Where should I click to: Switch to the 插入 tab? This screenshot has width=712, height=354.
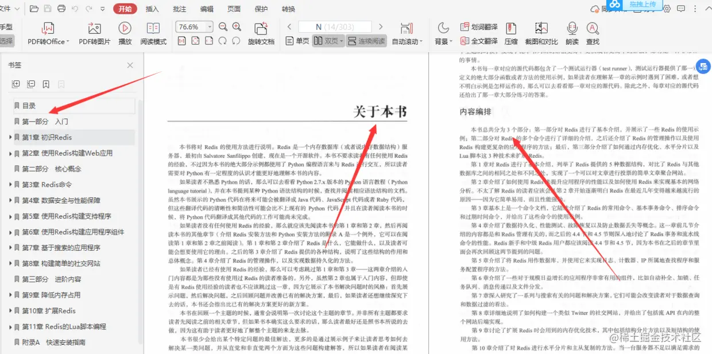(x=152, y=9)
